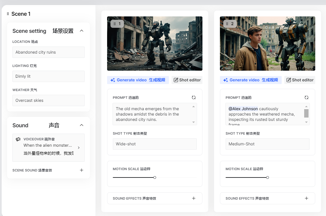Click the @Alex Johnson mention tag
The width and height of the screenshot is (326, 216).
click(x=243, y=109)
